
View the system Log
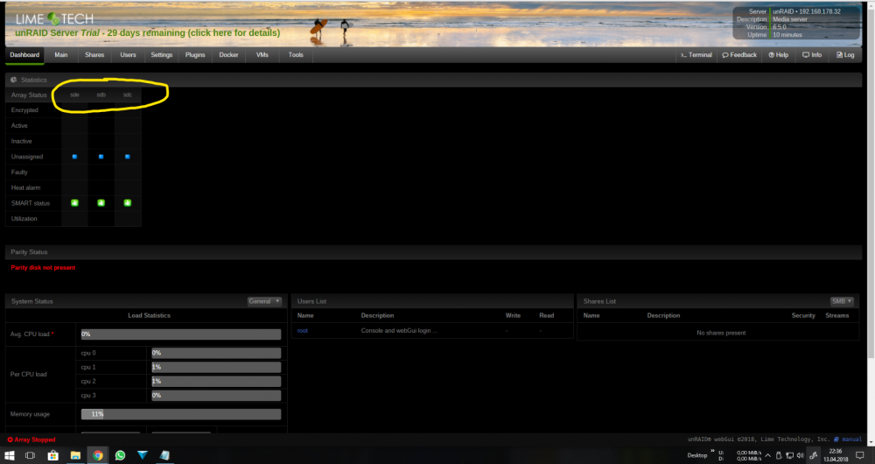pyautogui.click(x=845, y=55)
